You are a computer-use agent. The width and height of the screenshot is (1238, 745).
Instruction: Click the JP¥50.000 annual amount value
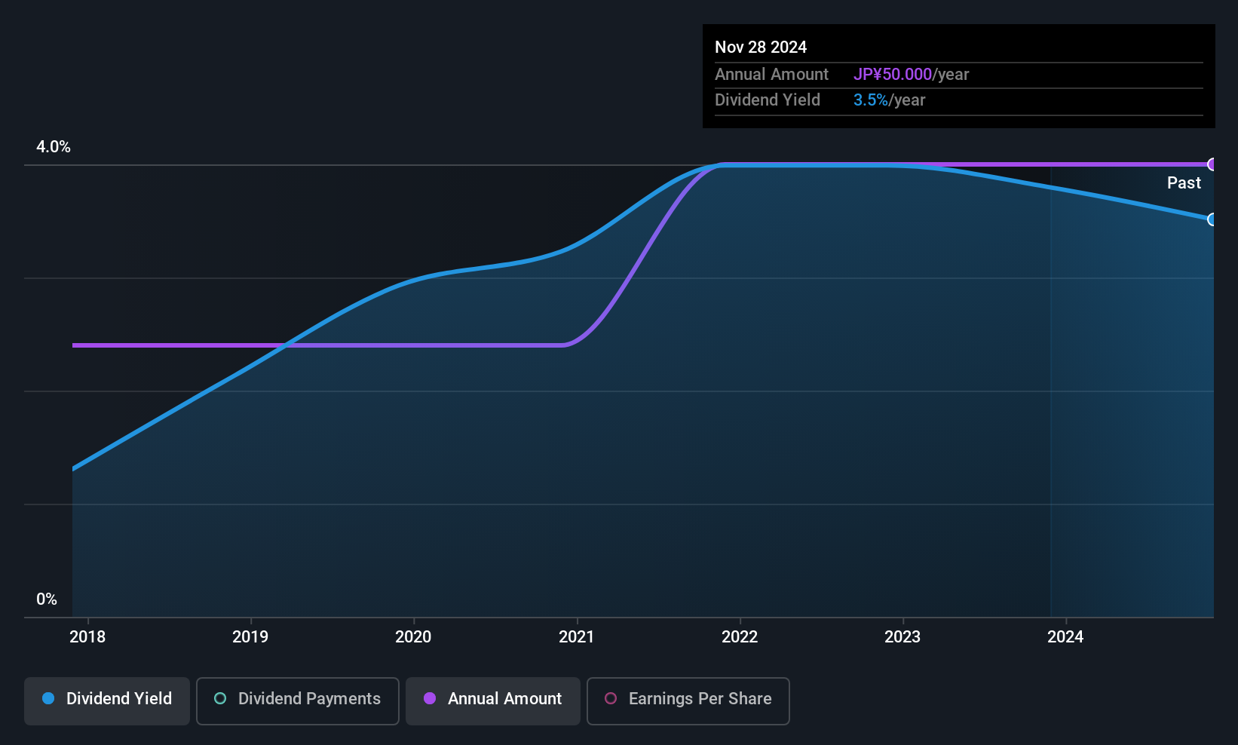click(x=893, y=75)
